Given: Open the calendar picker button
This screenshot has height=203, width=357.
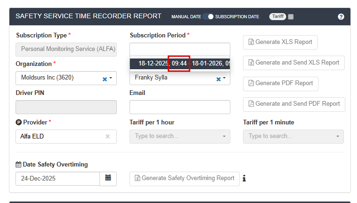Looking at the screenshot, I should click(x=108, y=179).
